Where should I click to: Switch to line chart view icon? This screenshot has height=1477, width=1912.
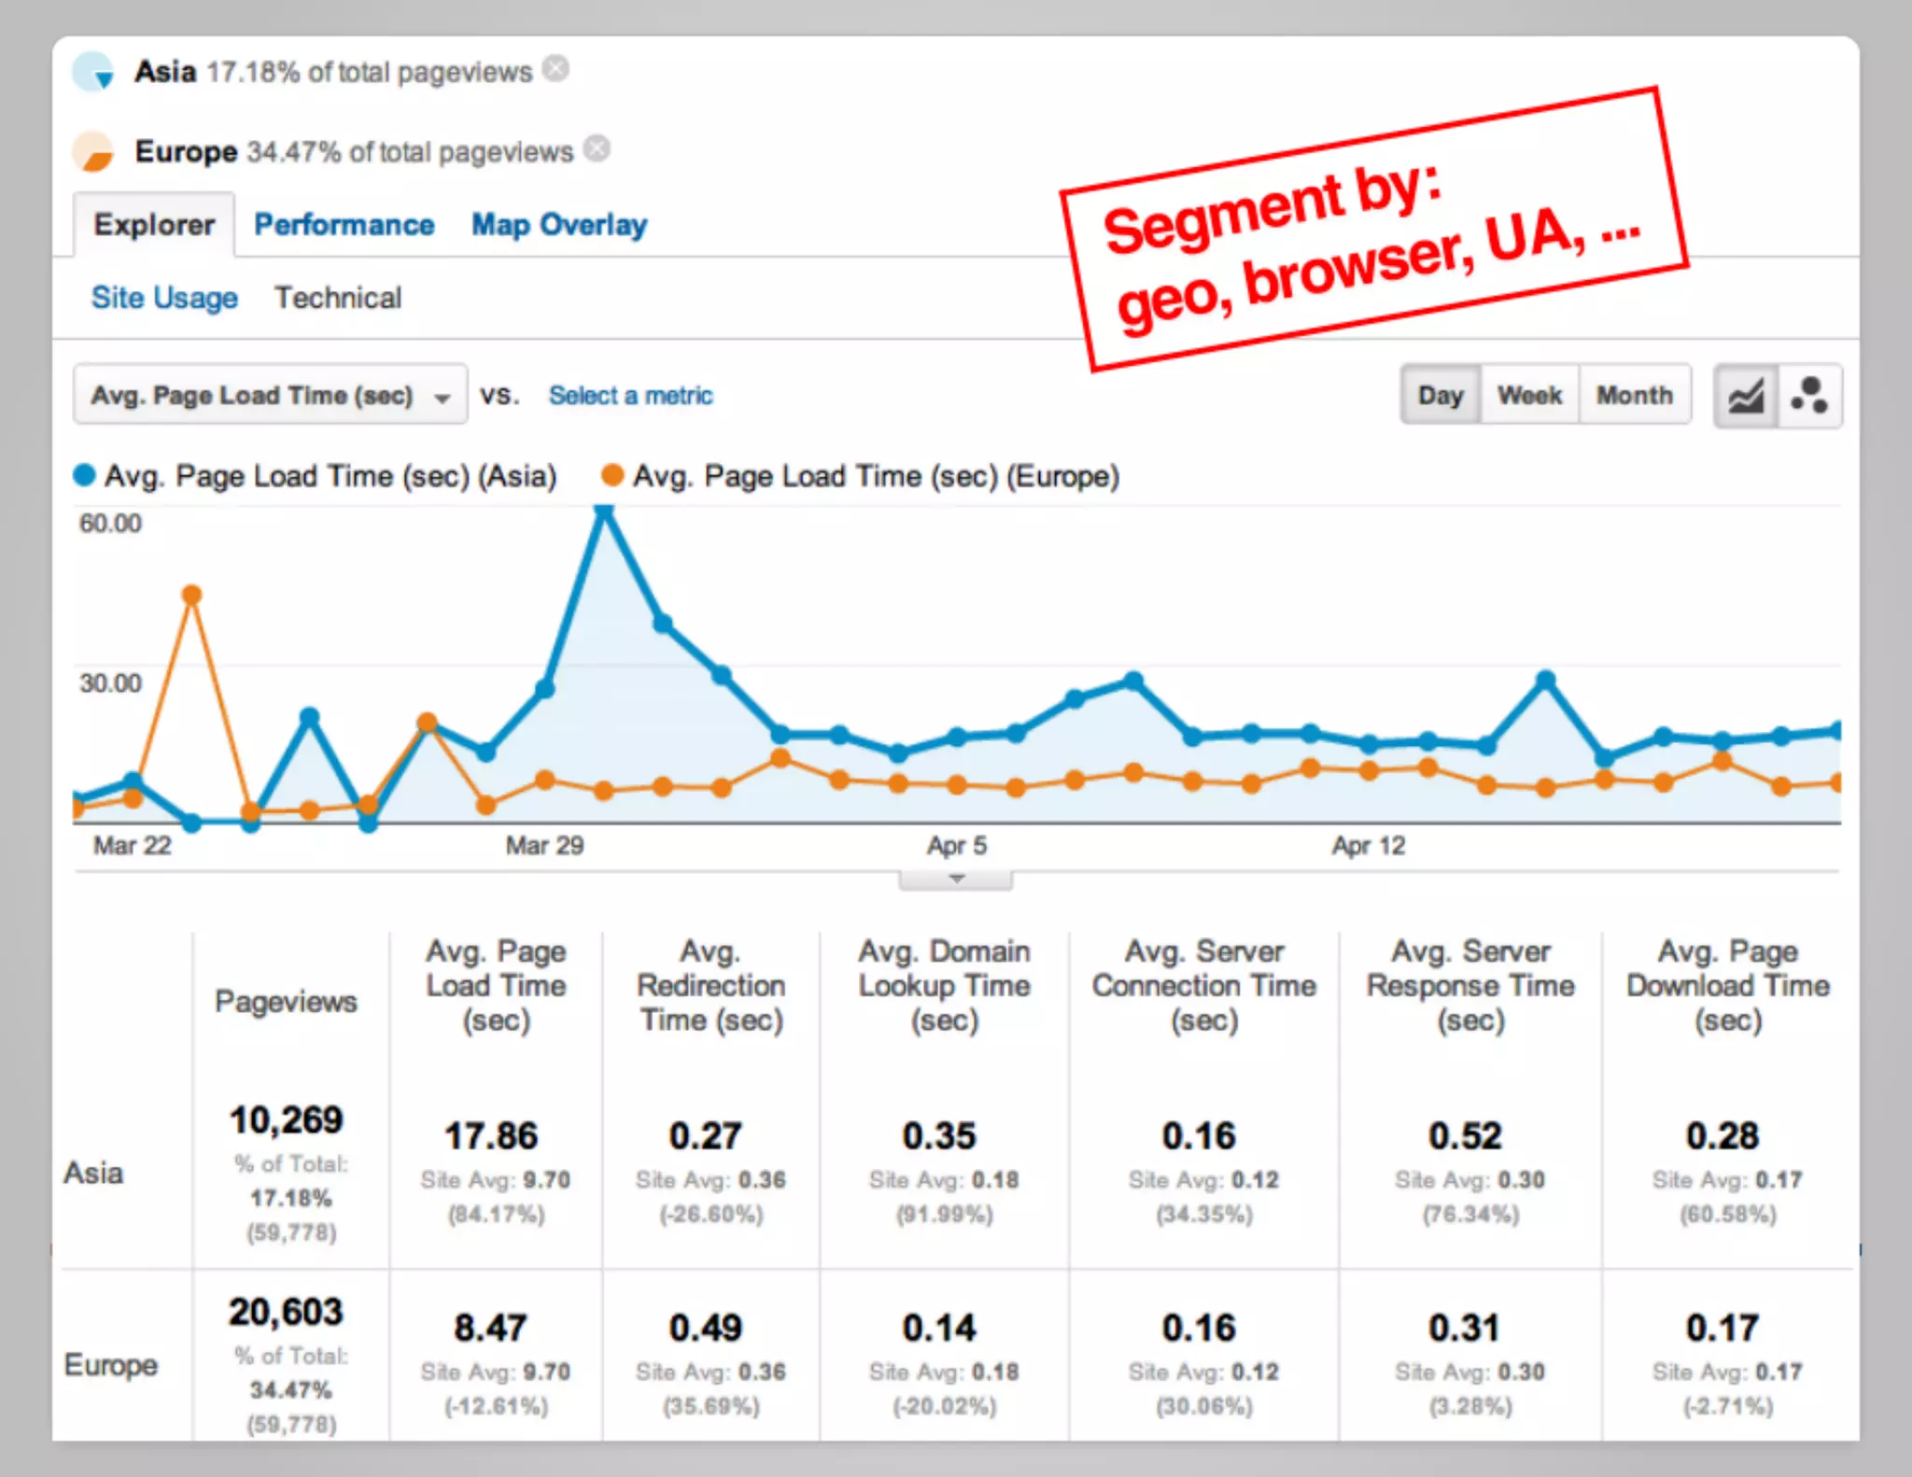click(1746, 396)
